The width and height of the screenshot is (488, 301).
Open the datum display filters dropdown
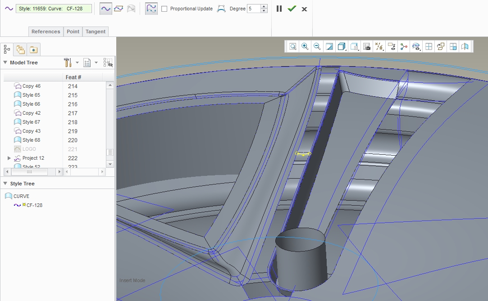[x=379, y=47]
